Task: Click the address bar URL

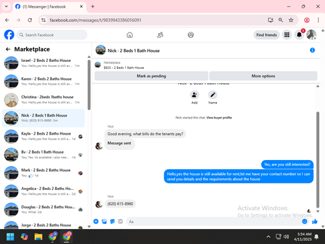Action: coord(96,20)
